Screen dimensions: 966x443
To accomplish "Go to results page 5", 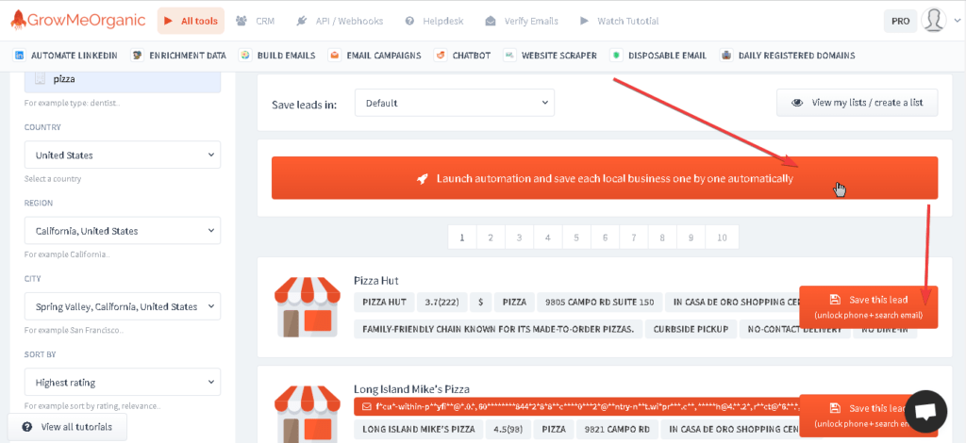I will pyautogui.click(x=576, y=237).
